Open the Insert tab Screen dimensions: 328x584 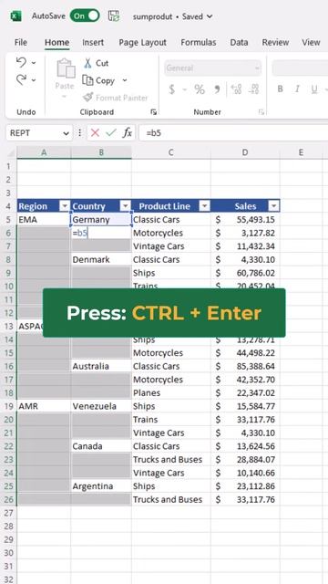tap(93, 43)
